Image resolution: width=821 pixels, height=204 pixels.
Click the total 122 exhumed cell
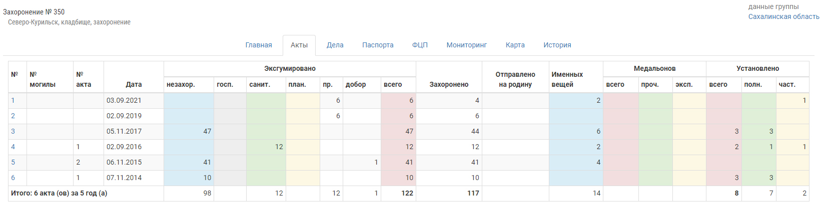pos(407,193)
